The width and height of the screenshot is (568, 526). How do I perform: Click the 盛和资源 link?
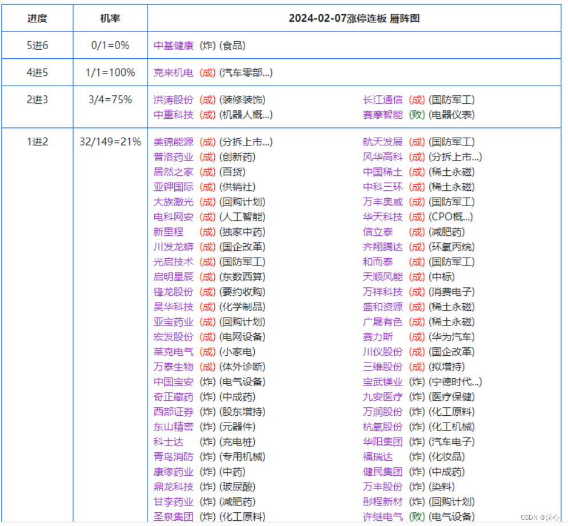click(x=383, y=307)
